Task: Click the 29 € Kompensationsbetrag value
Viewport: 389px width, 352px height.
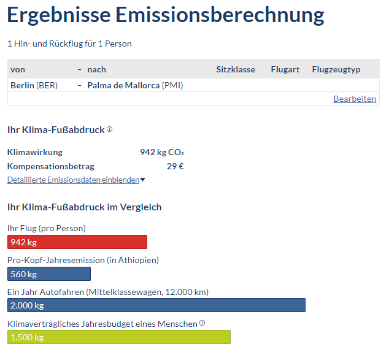Action: [x=175, y=166]
